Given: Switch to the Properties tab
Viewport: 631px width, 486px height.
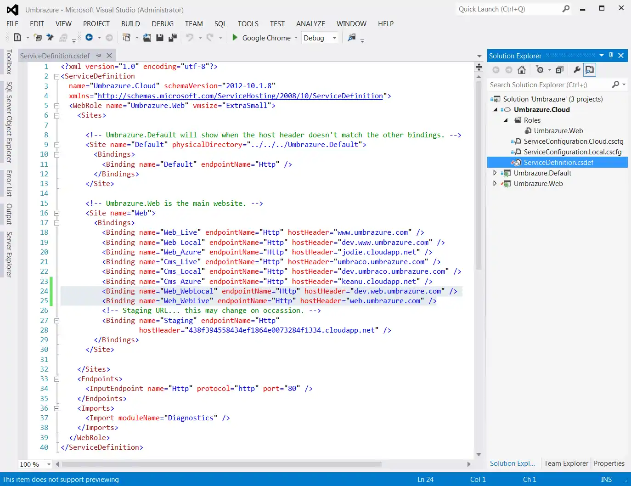Looking at the screenshot, I should pos(609,463).
